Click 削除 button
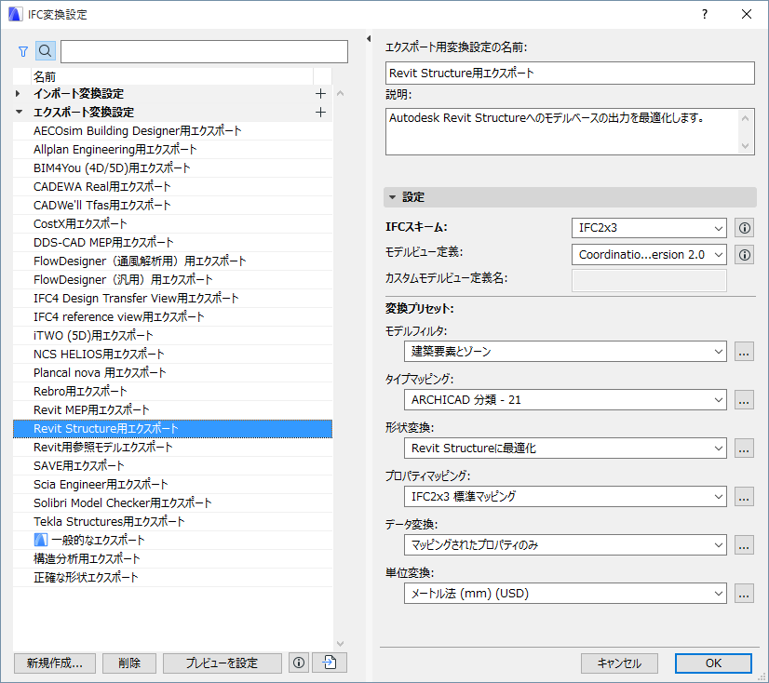769x683 pixels. click(129, 663)
